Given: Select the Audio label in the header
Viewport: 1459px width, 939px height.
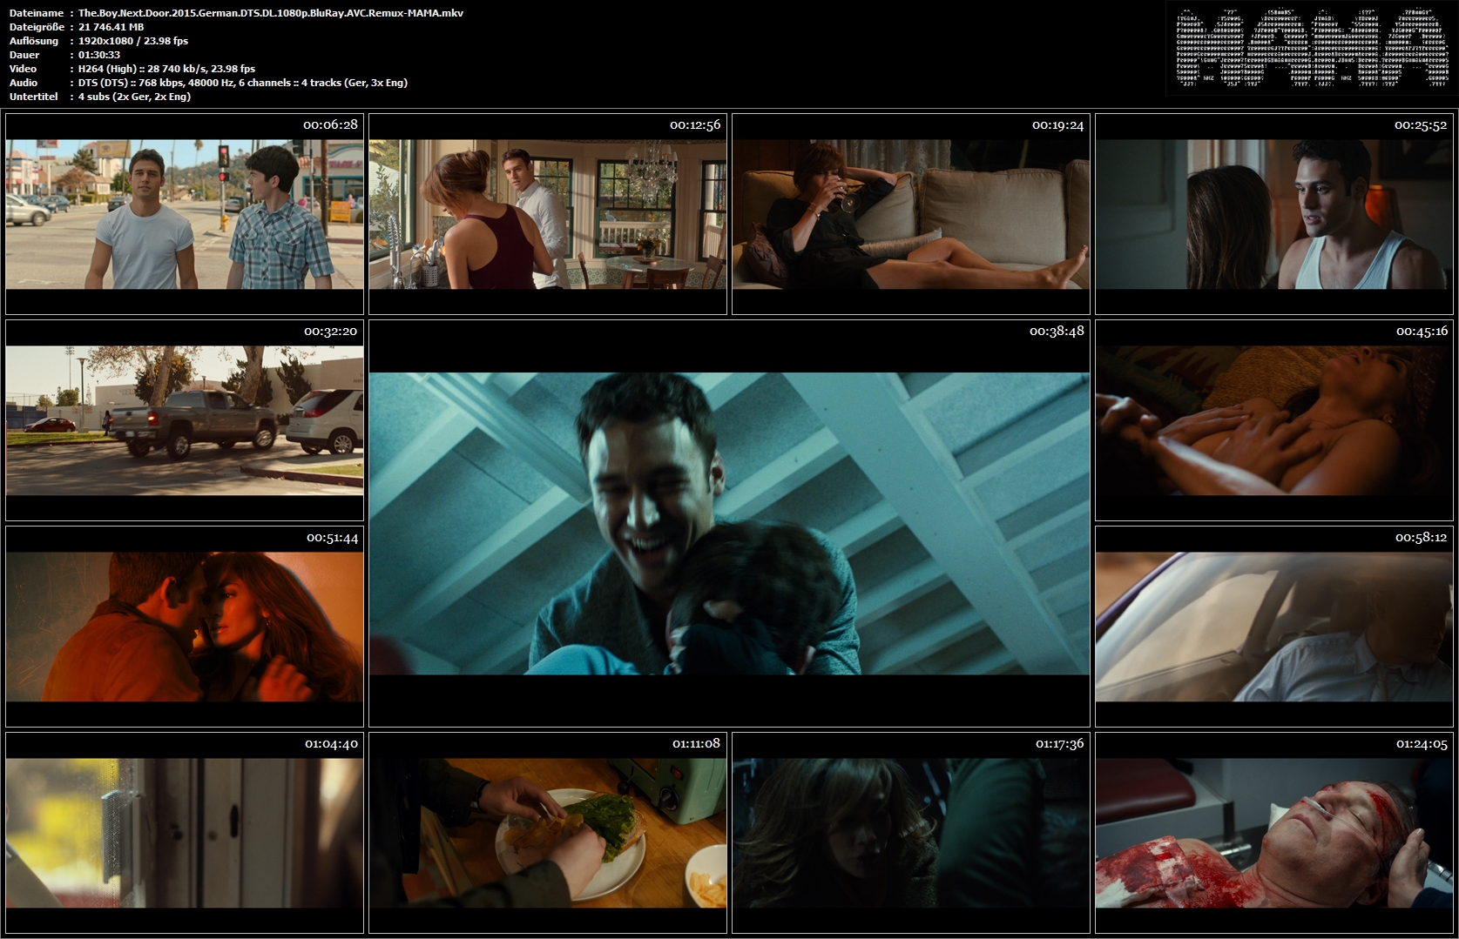Looking at the screenshot, I should 24,83.
